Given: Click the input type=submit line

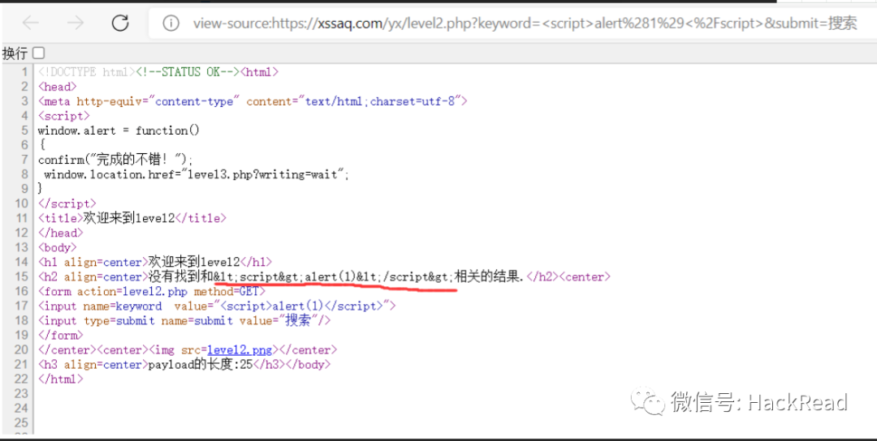Looking at the screenshot, I should coord(184,320).
